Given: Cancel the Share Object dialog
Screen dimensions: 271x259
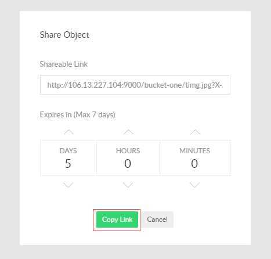Looking at the screenshot, I should (x=157, y=220).
